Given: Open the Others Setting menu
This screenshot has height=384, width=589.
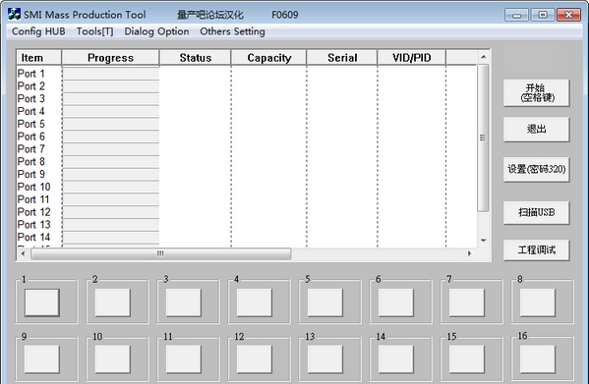Looking at the screenshot, I should pyautogui.click(x=232, y=31).
